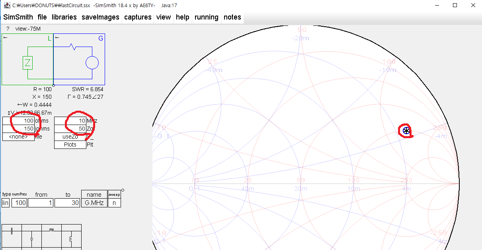Click the generator source circle in block G

(92, 62)
